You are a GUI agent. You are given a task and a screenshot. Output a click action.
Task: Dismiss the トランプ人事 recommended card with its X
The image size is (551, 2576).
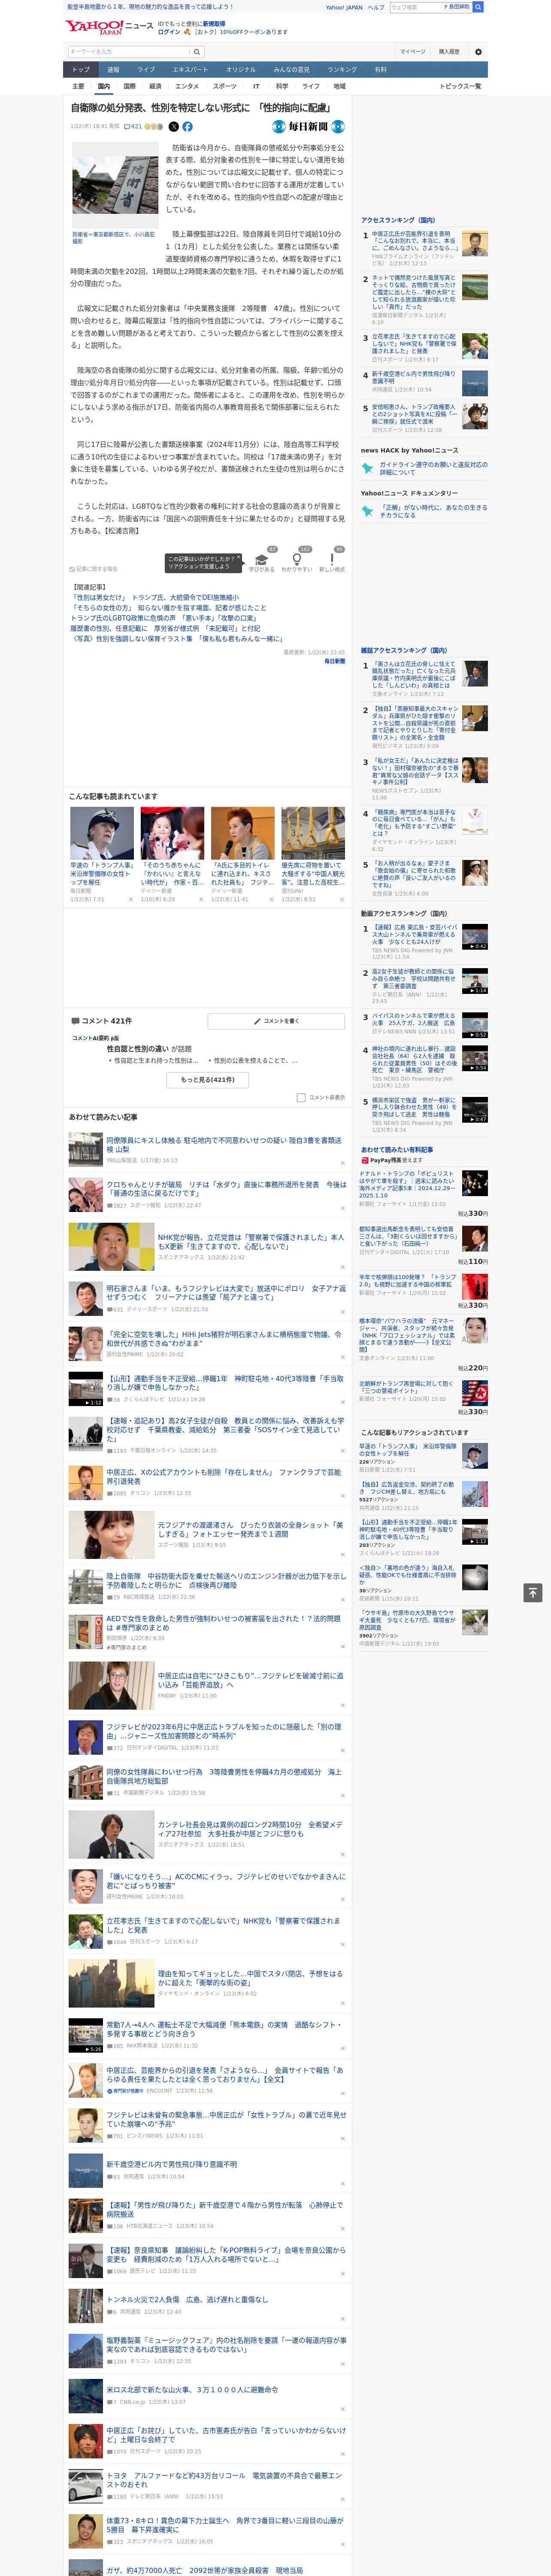130,899
